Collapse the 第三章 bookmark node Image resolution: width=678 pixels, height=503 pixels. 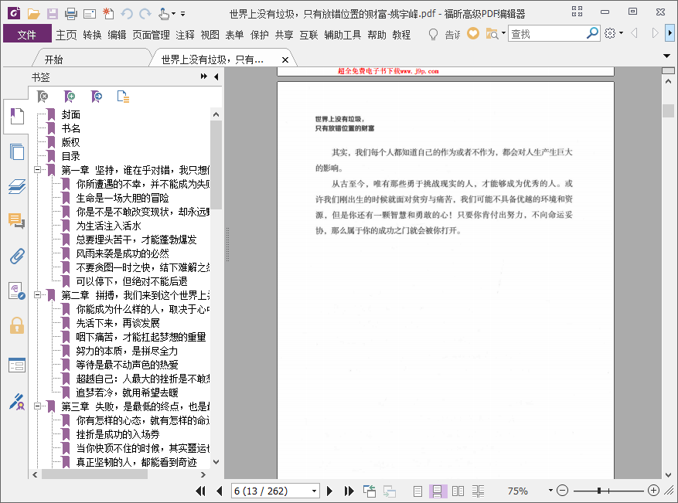38,406
